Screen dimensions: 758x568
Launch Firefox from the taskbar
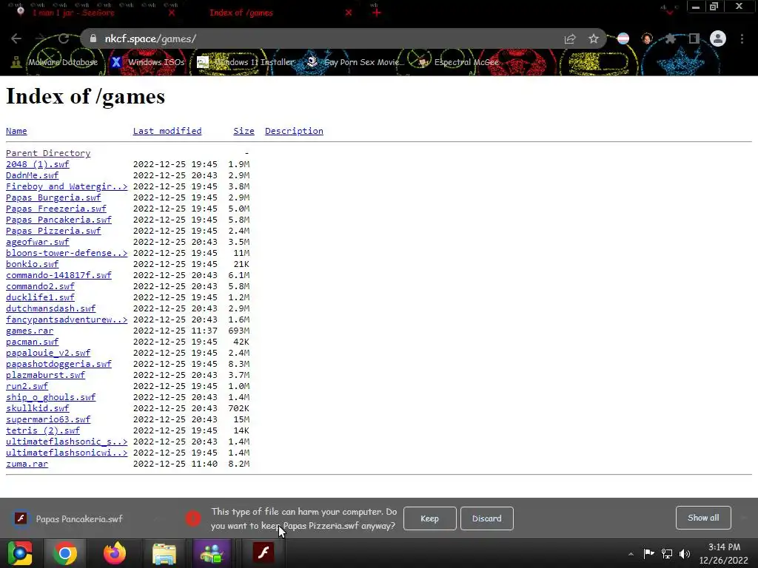pyautogui.click(x=115, y=553)
